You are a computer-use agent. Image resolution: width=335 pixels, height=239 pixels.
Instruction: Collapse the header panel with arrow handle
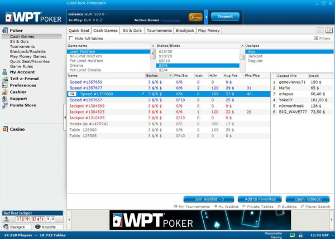pos(206,17)
